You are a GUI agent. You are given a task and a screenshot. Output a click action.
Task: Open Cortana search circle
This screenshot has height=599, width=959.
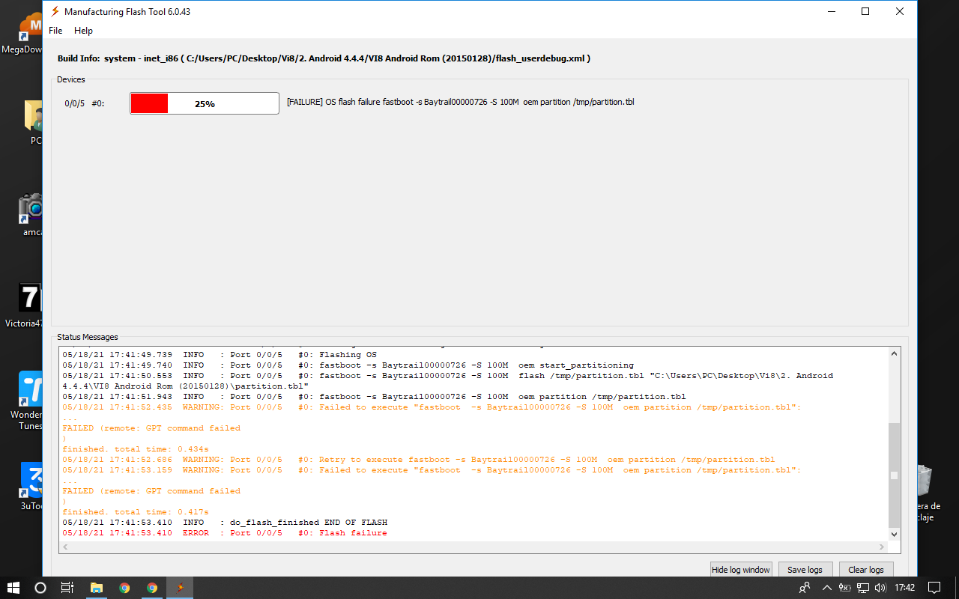40,588
